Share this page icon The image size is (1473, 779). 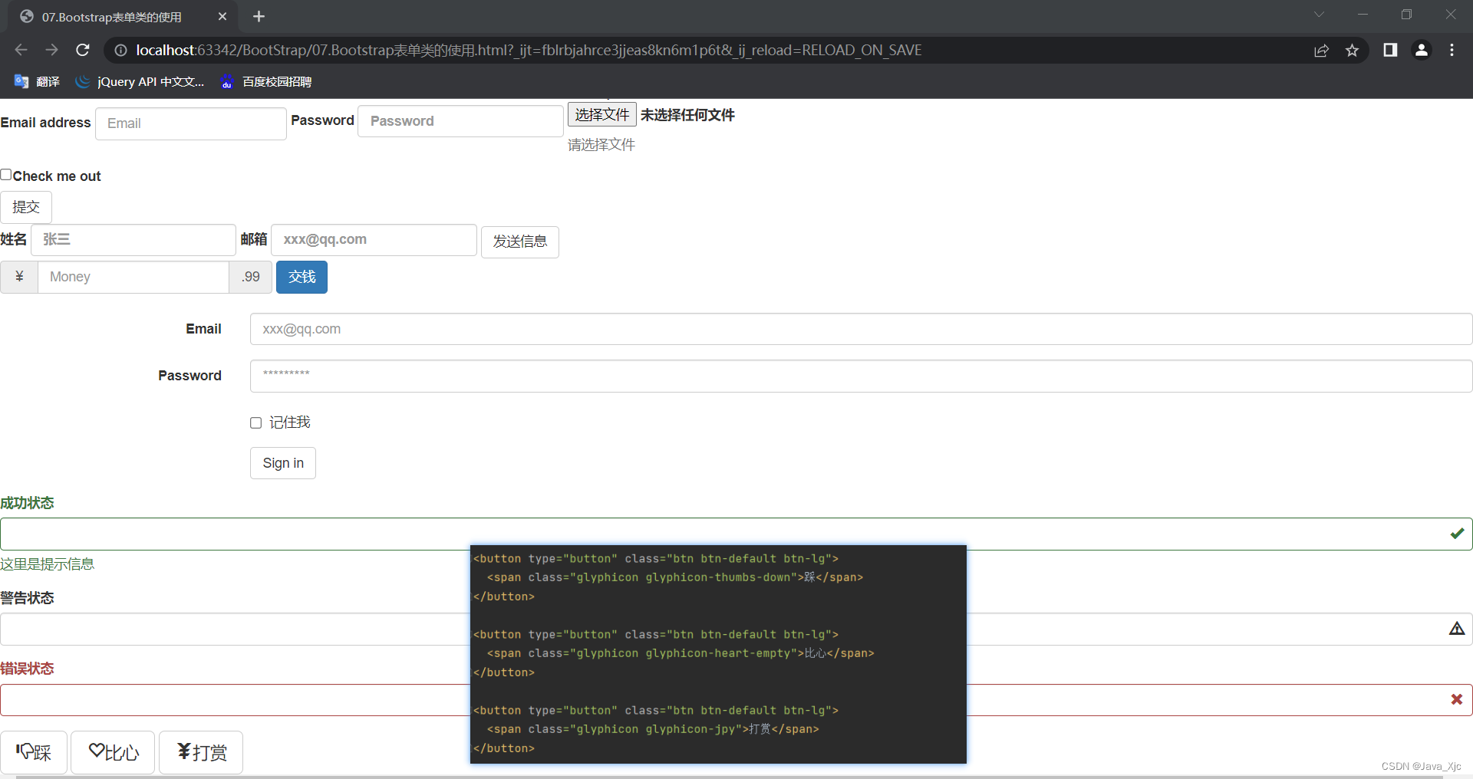1321,51
